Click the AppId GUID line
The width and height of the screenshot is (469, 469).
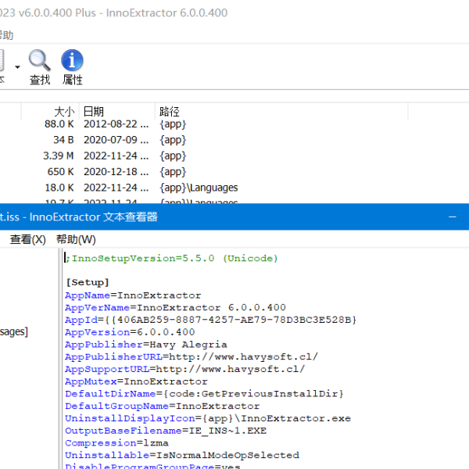[x=211, y=320]
